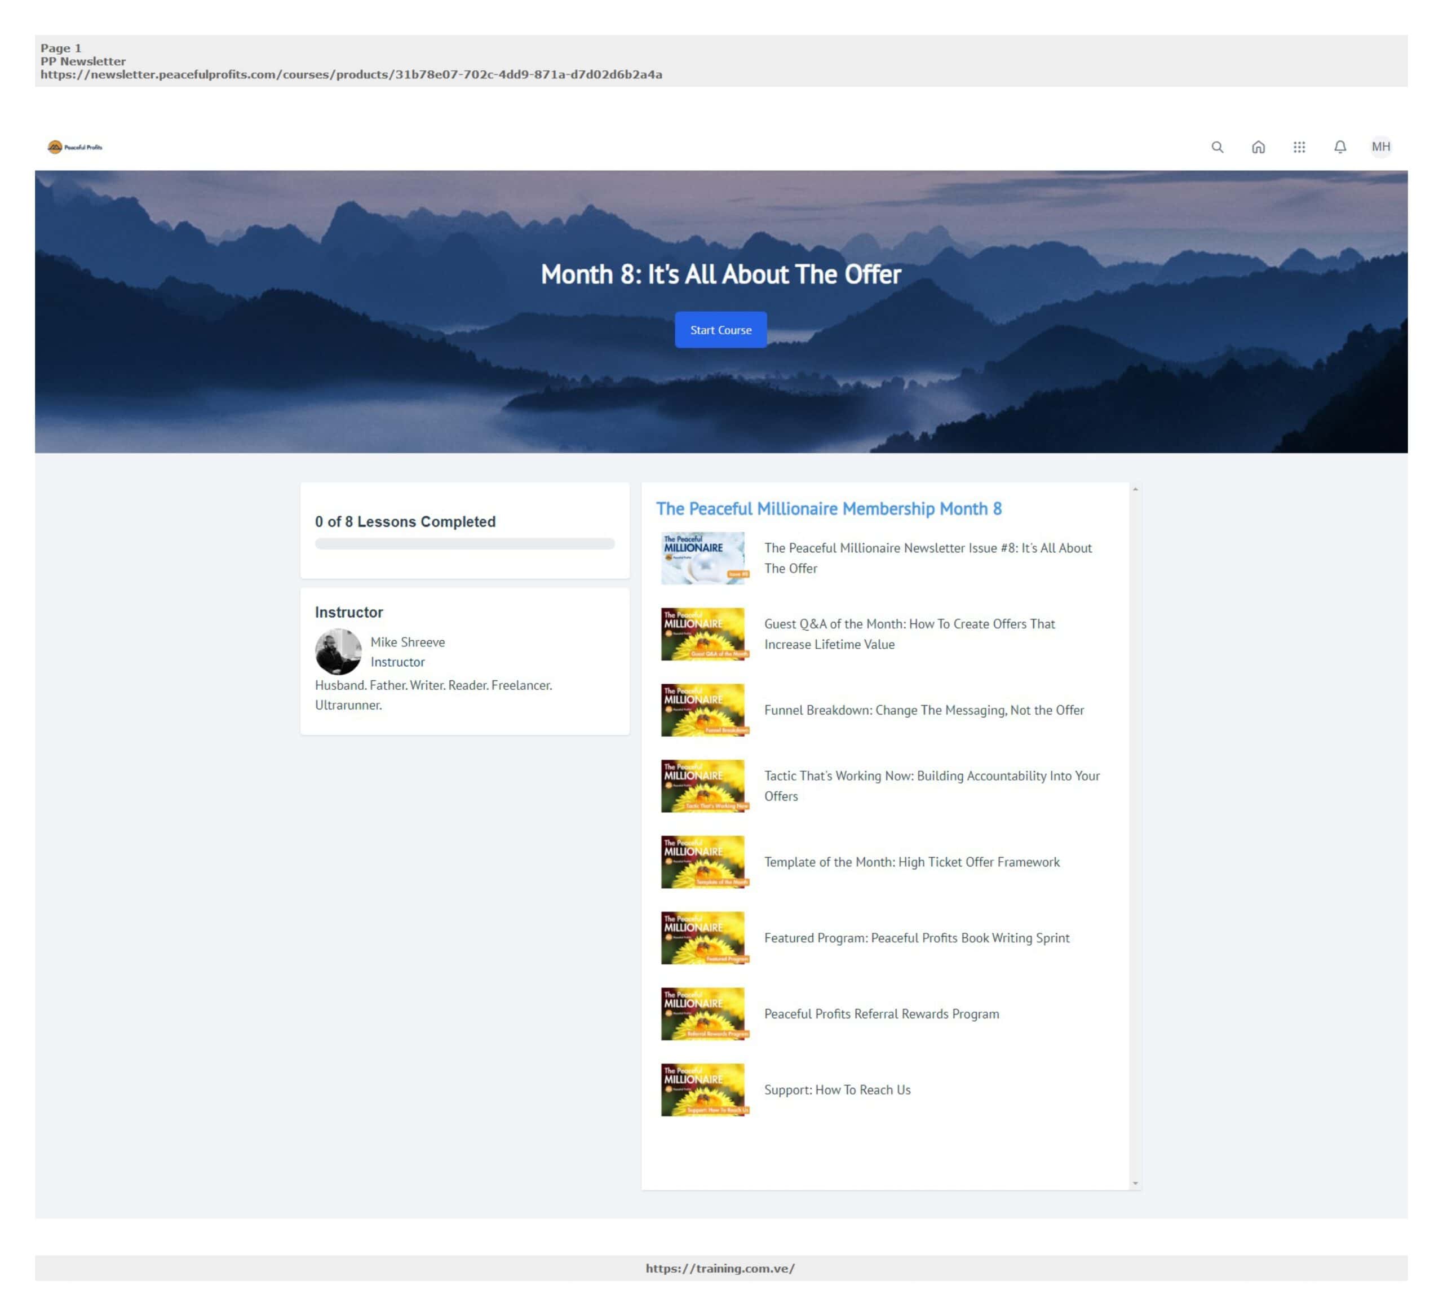Viewport: 1443px width, 1316px height.
Task: Open Support: How To Reach Us lesson
Action: (x=836, y=1090)
